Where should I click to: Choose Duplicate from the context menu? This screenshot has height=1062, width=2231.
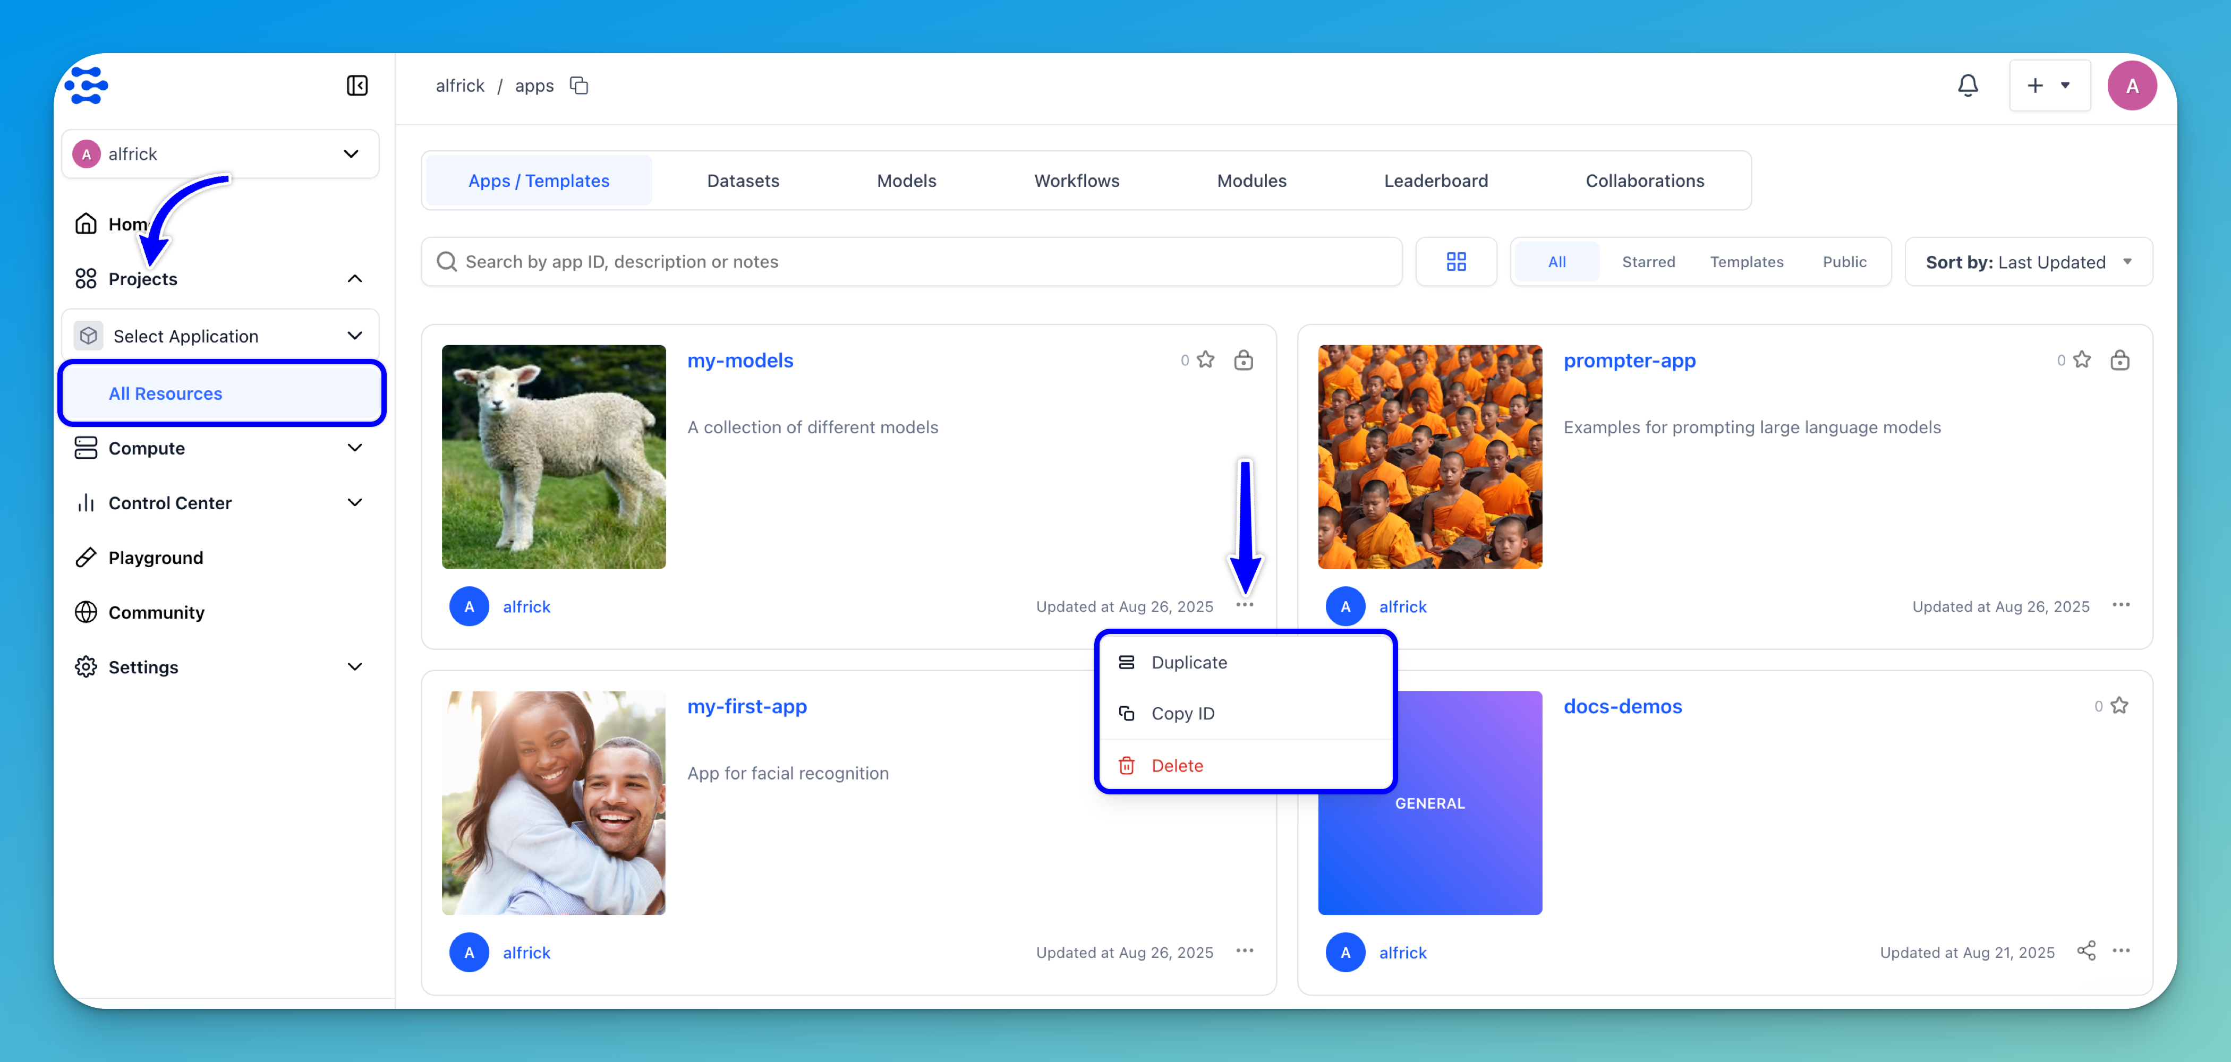1188,662
